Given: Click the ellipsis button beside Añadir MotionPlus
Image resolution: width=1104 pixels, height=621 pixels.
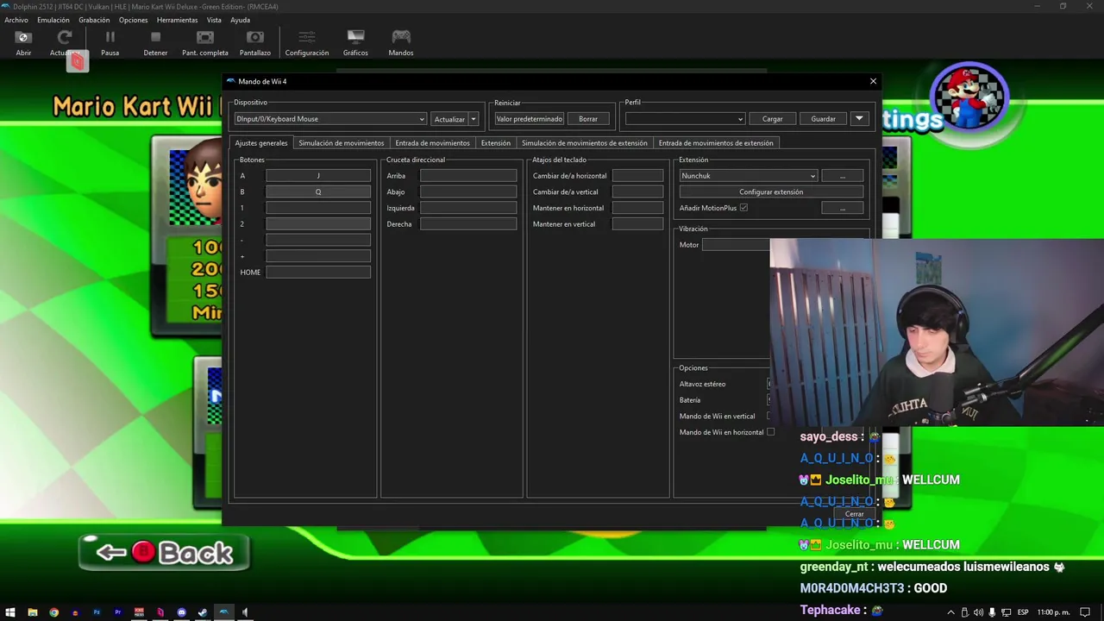Looking at the screenshot, I should coord(843,208).
